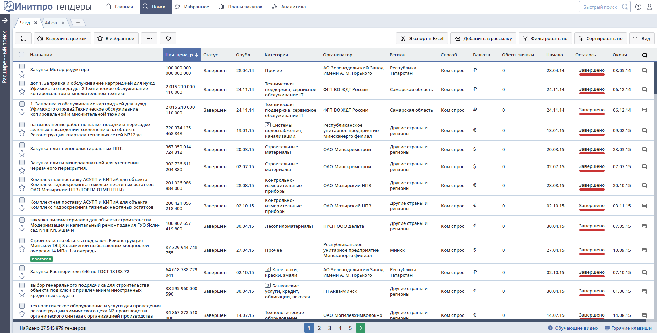Go to Избранное in the top navigation
657x333 pixels.
point(192,7)
